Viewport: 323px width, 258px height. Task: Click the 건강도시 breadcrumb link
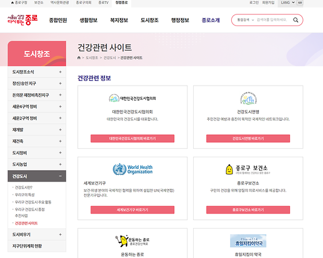pyautogui.click(x=110, y=58)
